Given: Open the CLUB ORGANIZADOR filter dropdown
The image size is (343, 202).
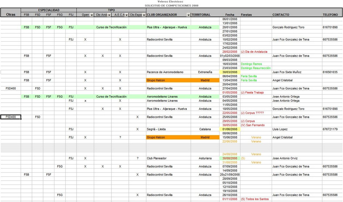Looking at the screenshot, I should [189, 15].
